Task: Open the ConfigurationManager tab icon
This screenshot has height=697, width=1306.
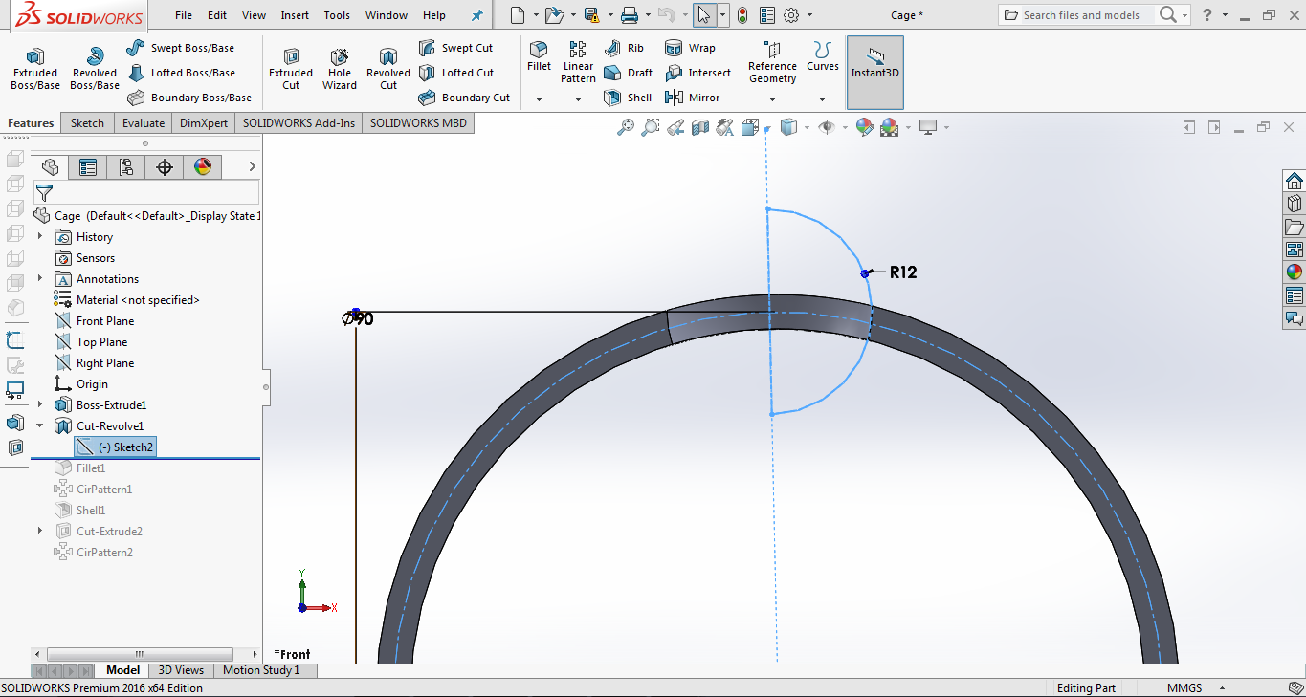Action: point(126,167)
